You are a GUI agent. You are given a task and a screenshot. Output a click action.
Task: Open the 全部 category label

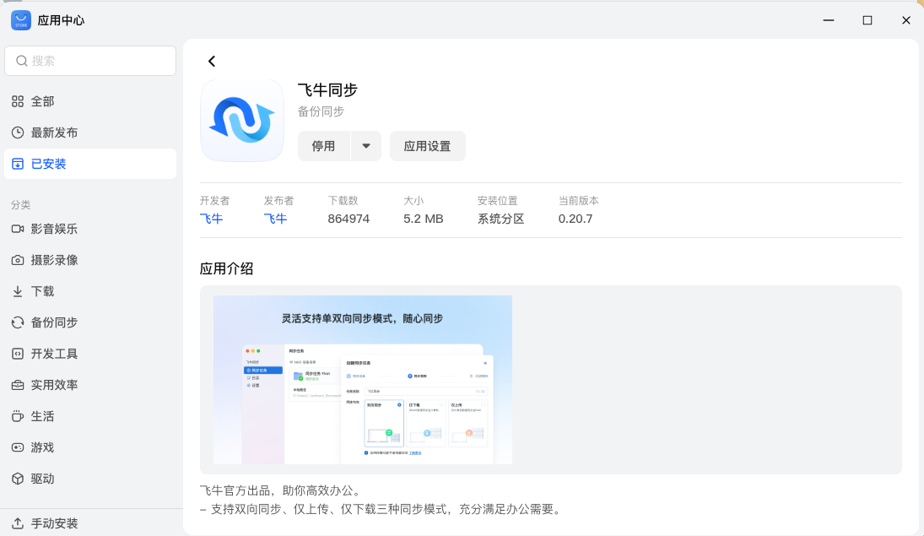[x=42, y=101]
